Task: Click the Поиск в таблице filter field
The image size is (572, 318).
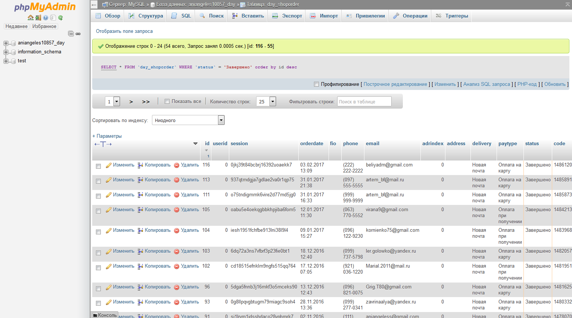Action: tap(364, 102)
